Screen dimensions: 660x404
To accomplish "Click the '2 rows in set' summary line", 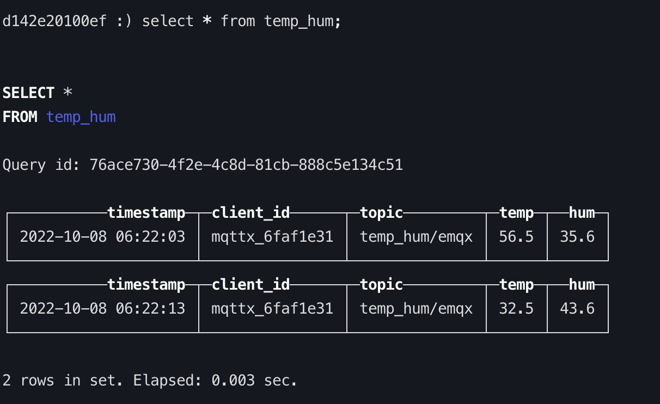I will click(x=150, y=381).
